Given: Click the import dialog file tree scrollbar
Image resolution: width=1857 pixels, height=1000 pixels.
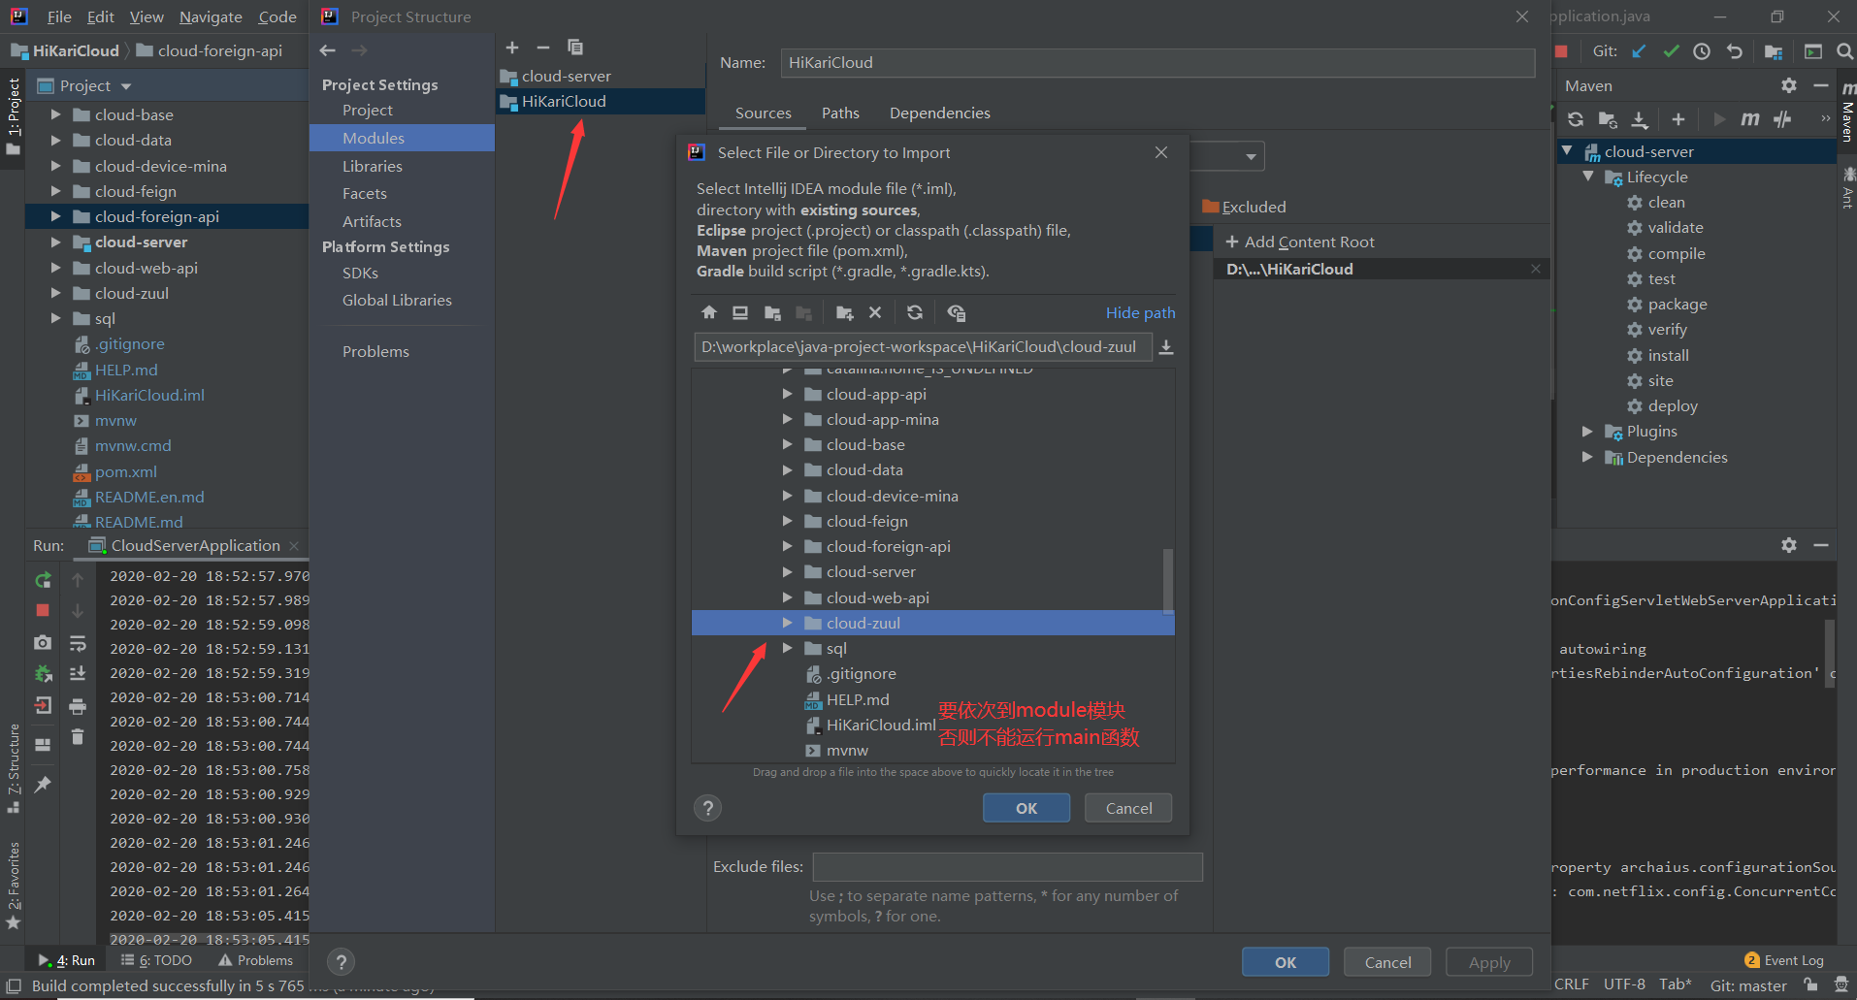Looking at the screenshot, I should [x=1168, y=580].
